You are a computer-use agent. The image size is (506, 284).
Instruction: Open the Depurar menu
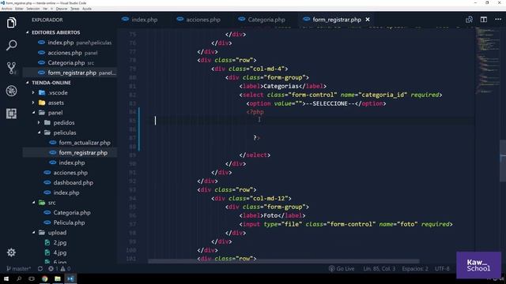(62, 9)
